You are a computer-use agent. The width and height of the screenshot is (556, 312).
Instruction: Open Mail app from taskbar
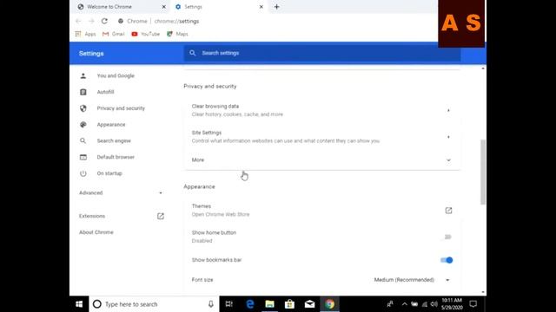coord(309,304)
